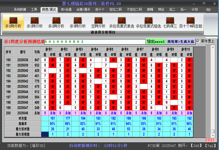
Task: Click the table scrollbar's down arrow
Action: tap(213, 135)
